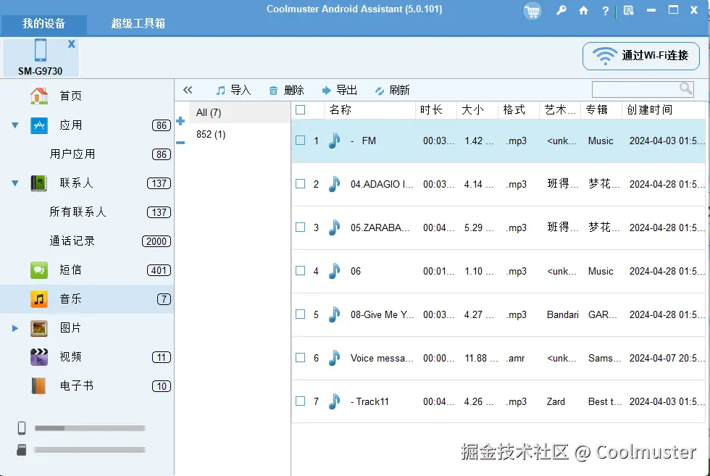
Task: Open the Help question mark icon
Action: pyautogui.click(x=605, y=12)
